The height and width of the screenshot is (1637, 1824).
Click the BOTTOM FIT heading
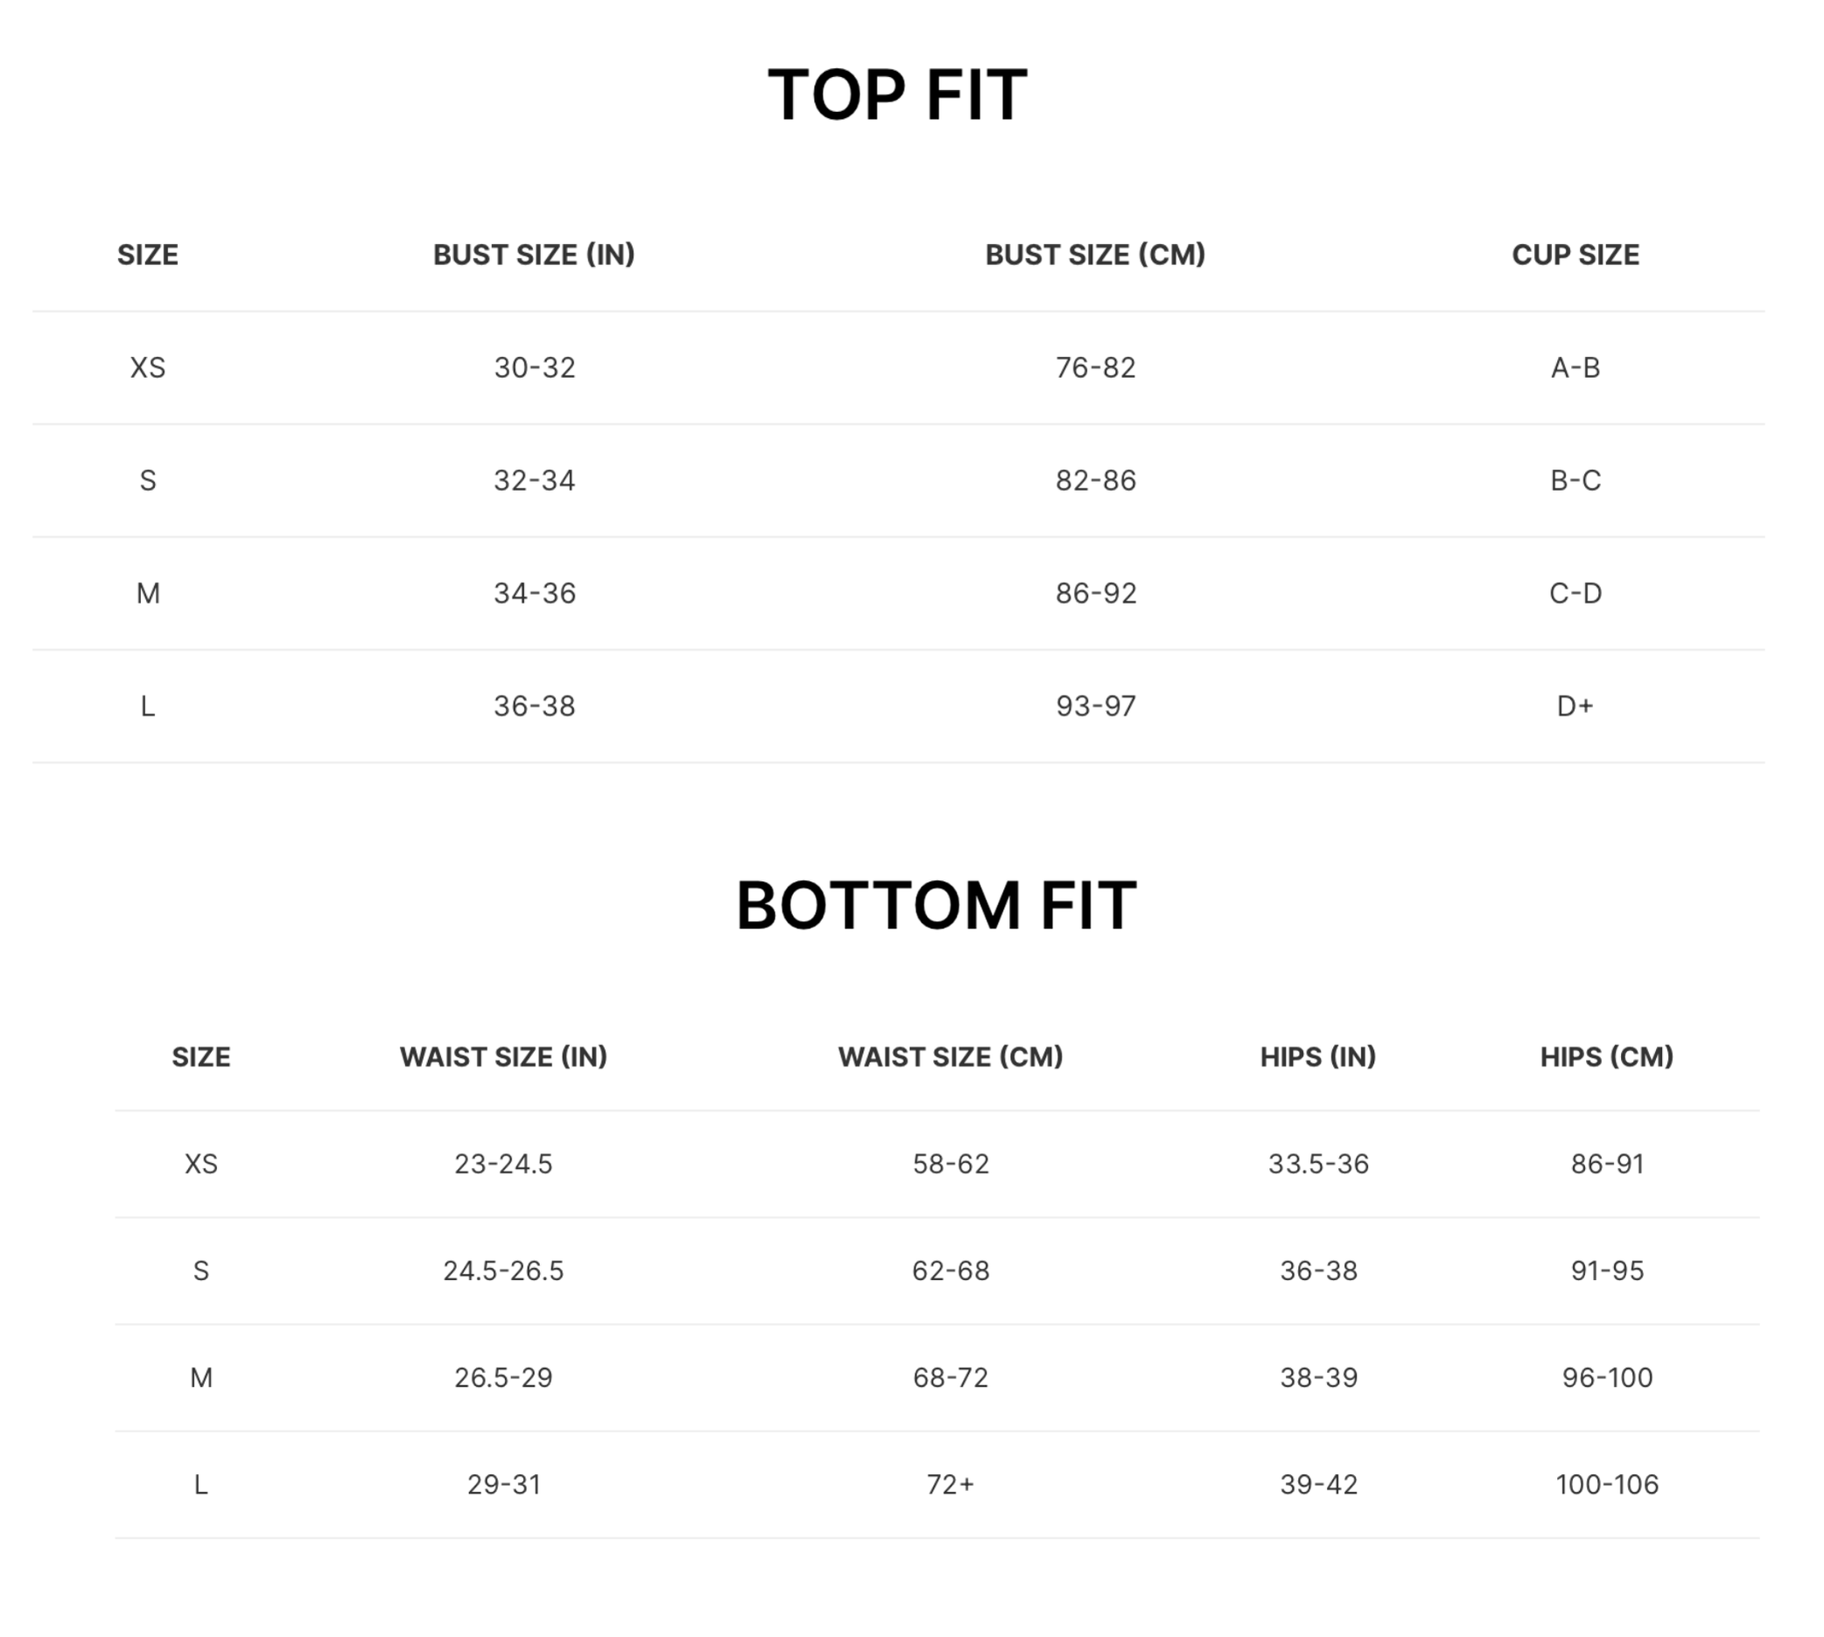coord(936,906)
